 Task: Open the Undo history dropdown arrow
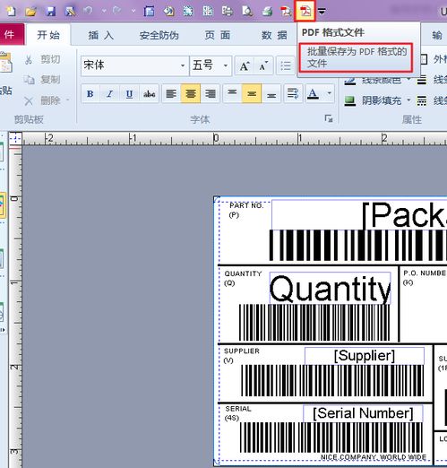point(104,12)
